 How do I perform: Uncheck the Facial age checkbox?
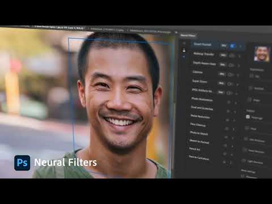[248, 117]
